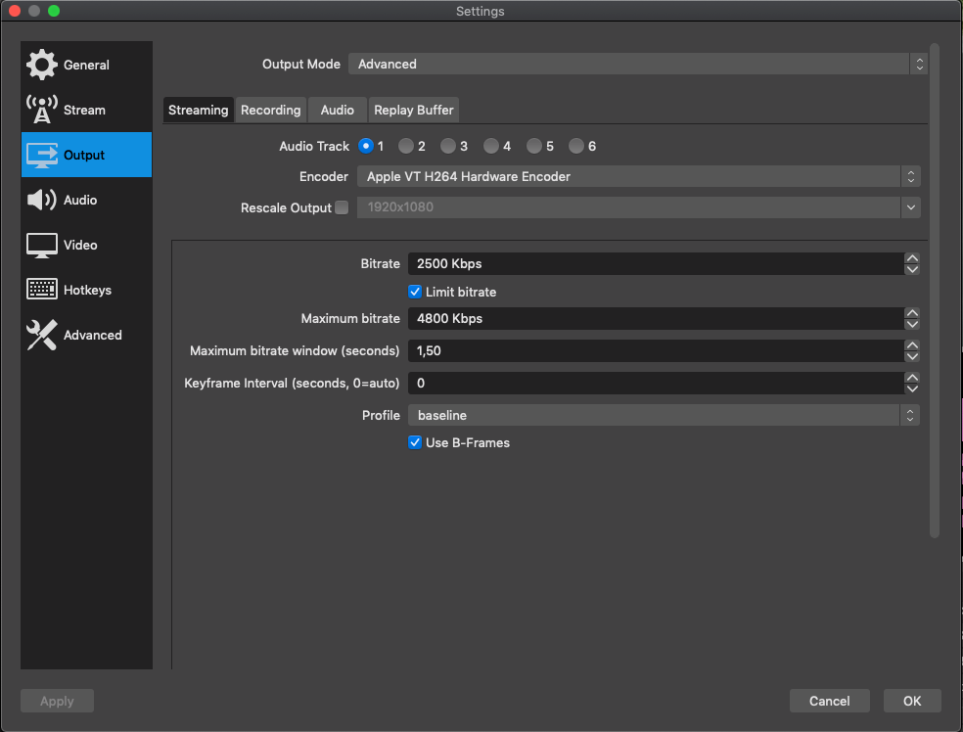Expand the Output Mode dropdown
Screen dimensions: 963x732
point(636,64)
